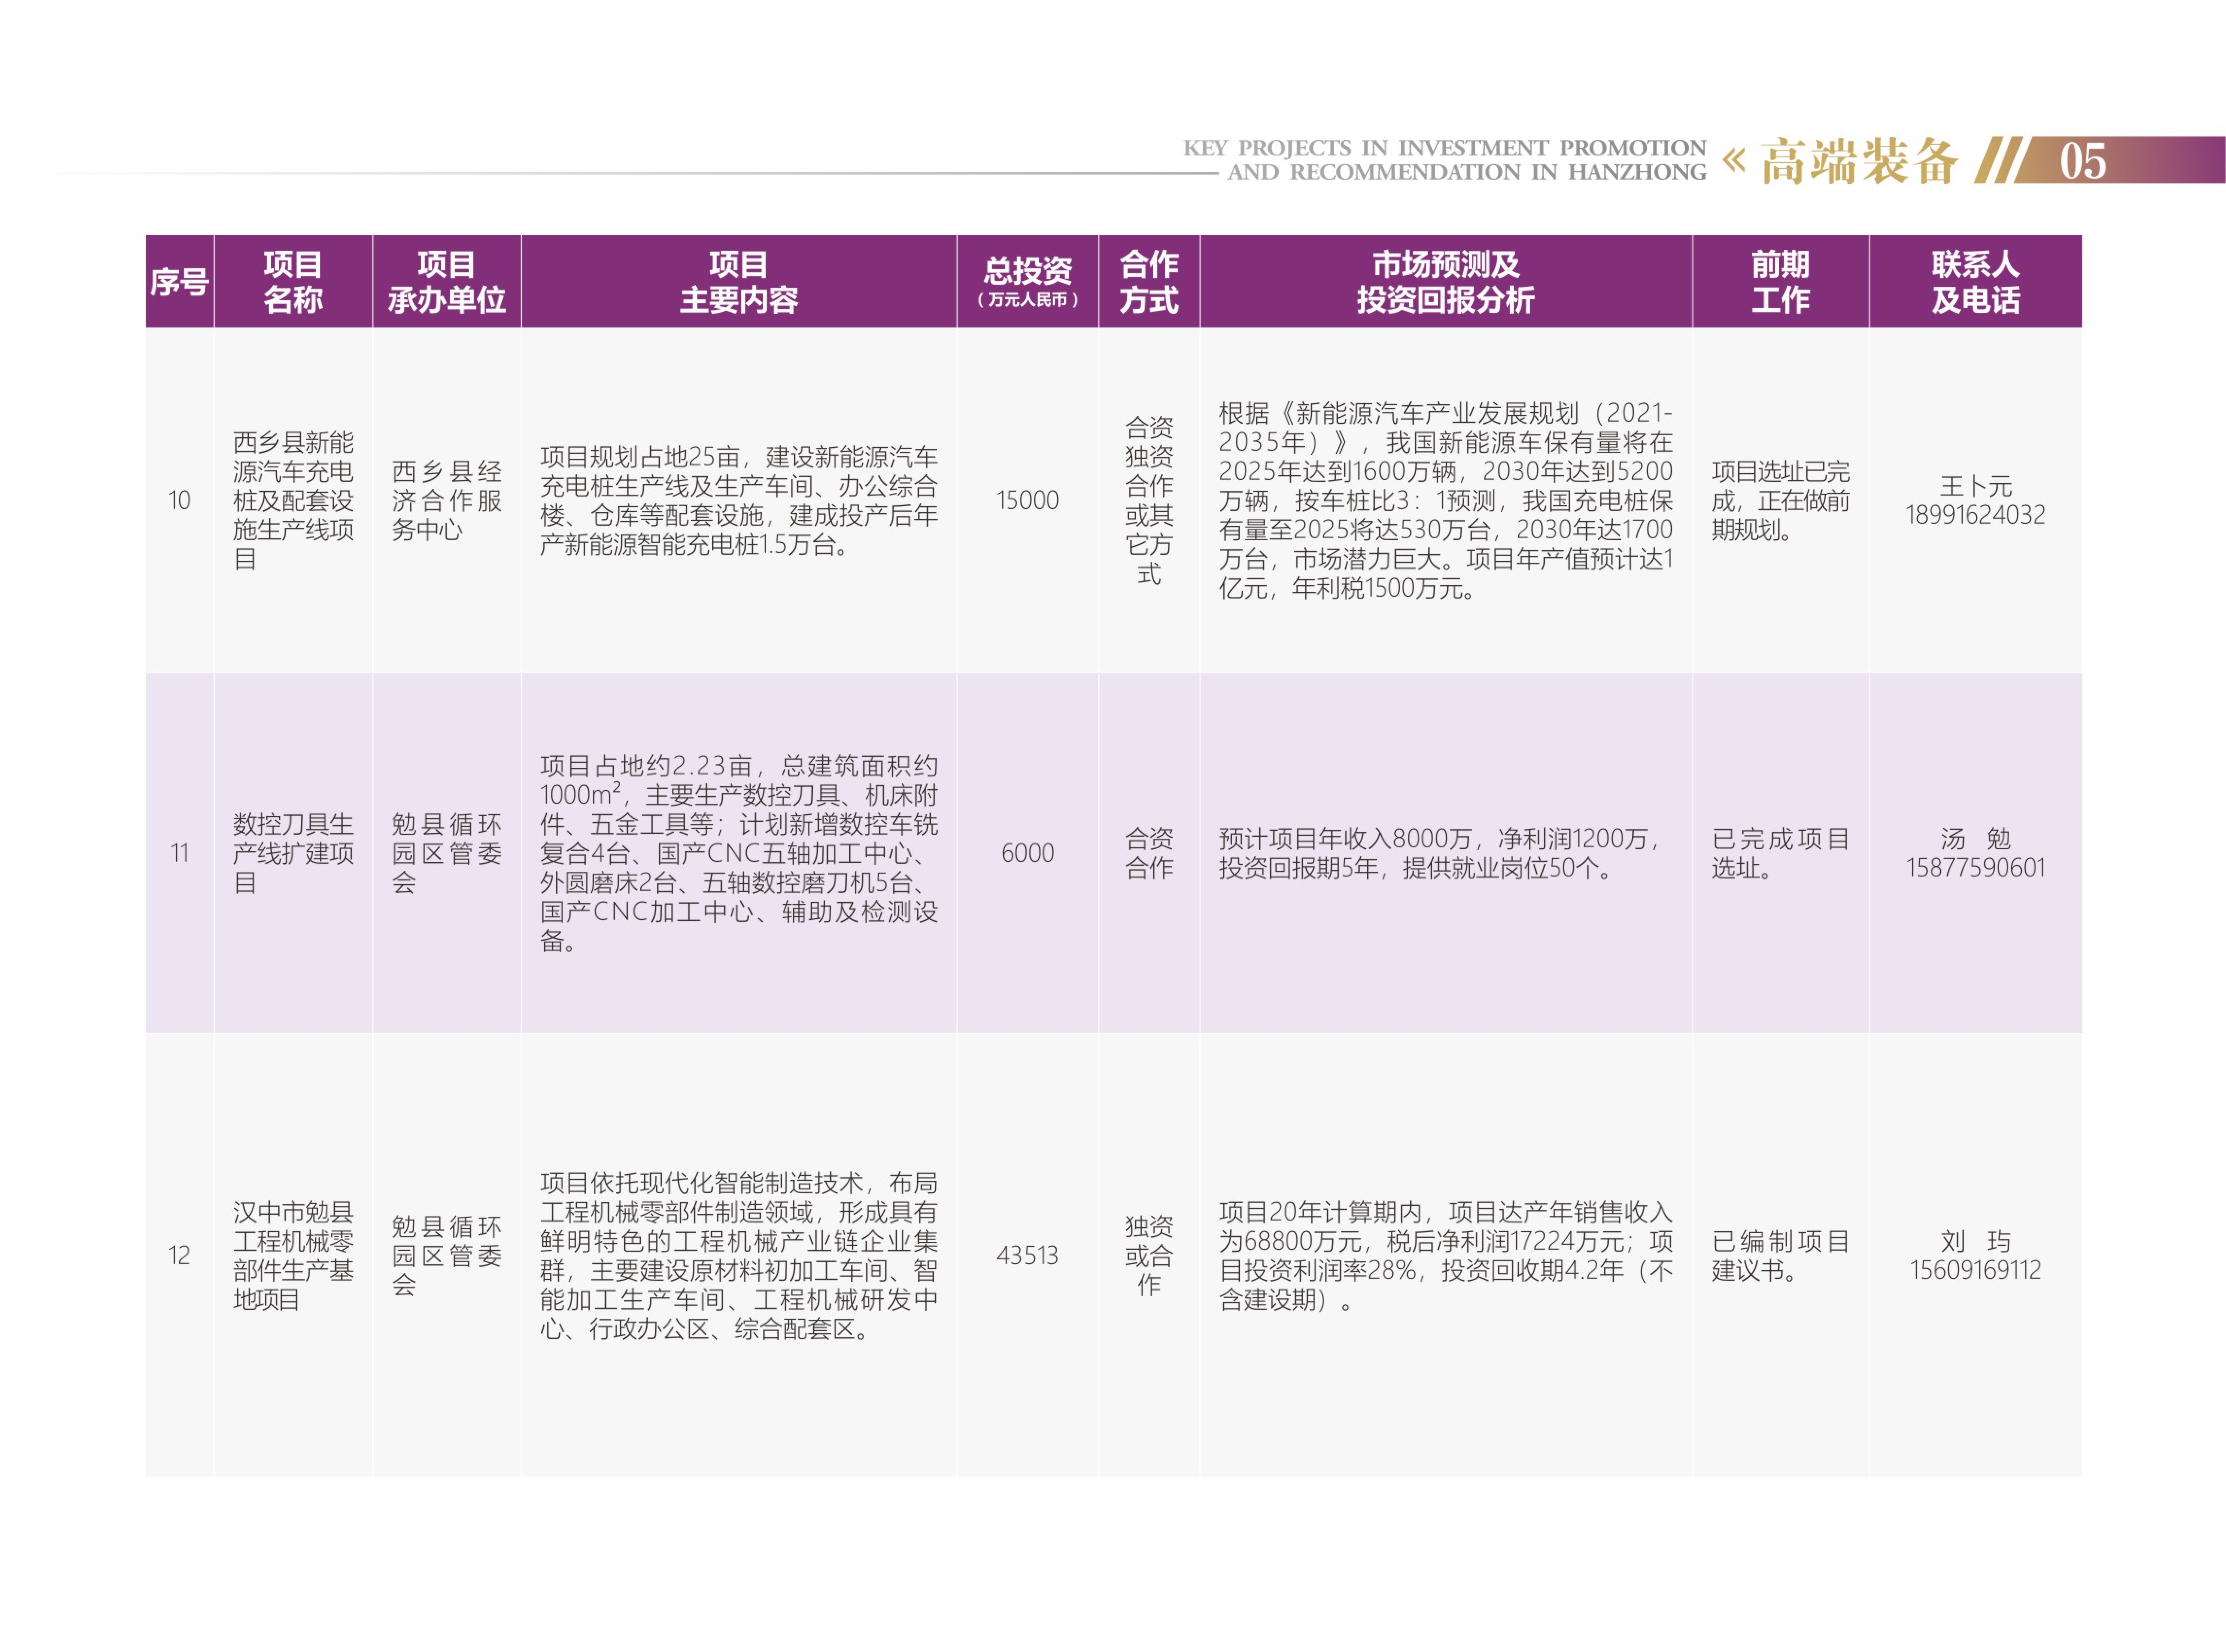Select row number 12 cell
This screenshot has width=2226, height=1652.
(179, 1255)
